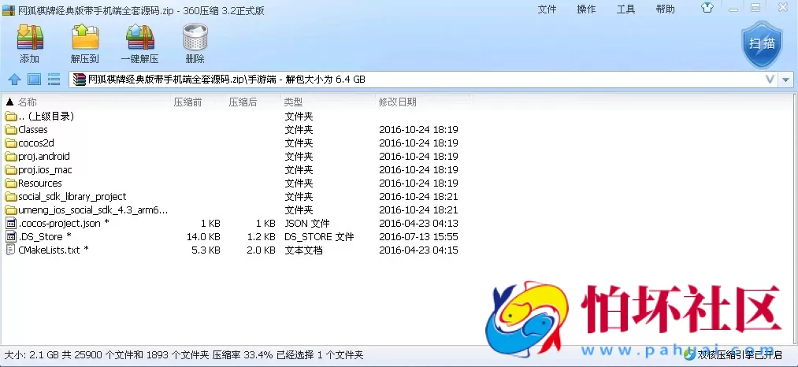
Task: Select the cocos2d folder icon
Action: tap(11, 143)
